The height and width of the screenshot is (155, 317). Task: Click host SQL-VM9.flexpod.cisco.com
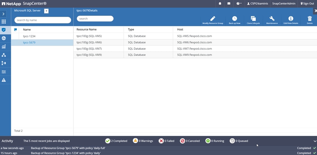pos(195,55)
